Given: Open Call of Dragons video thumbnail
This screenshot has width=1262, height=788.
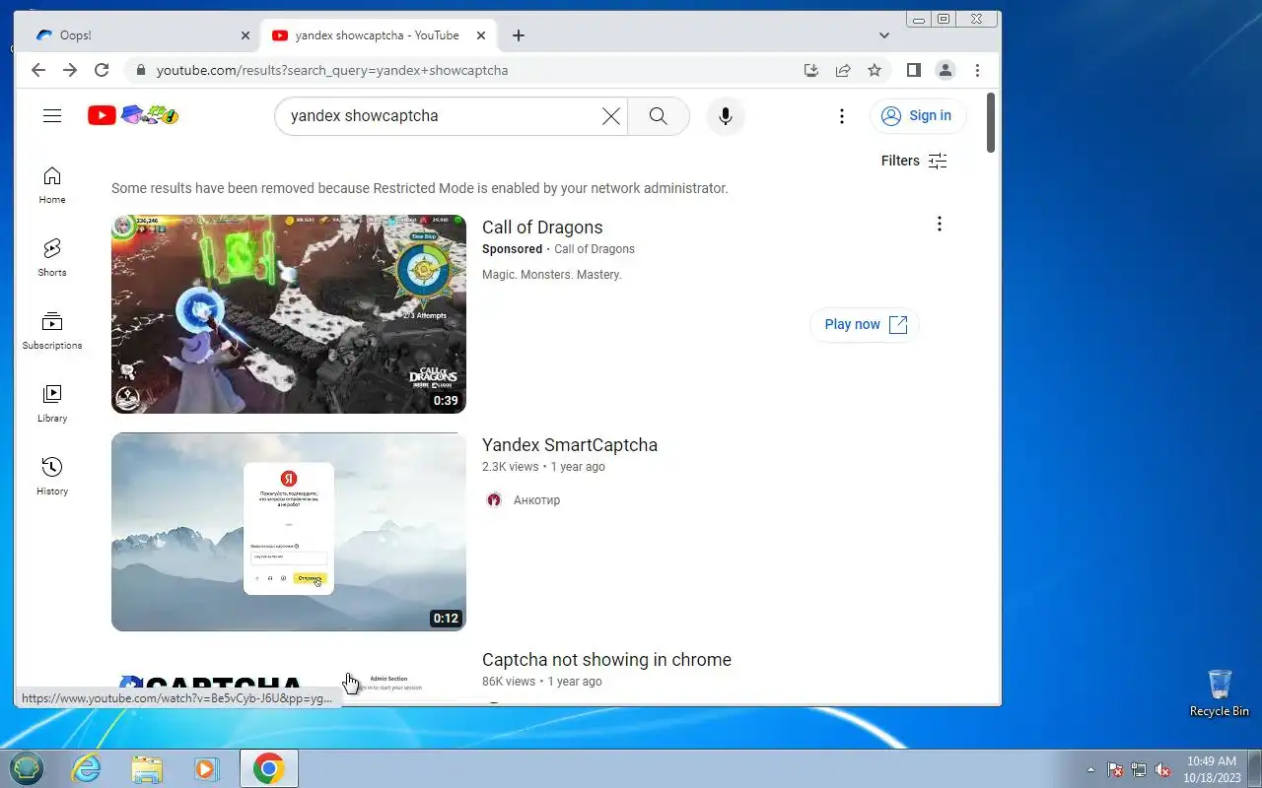Looking at the screenshot, I should [x=289, y=314].
